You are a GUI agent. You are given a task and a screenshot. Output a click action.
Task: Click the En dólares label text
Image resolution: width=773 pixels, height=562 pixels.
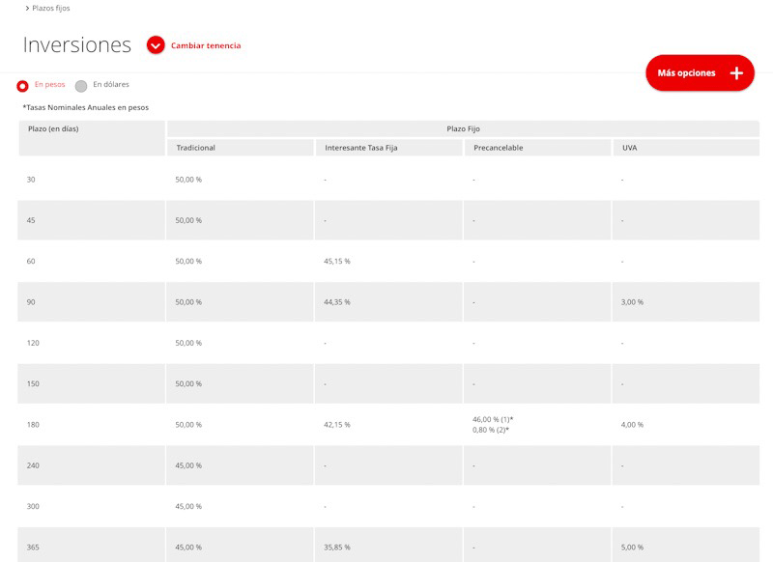click(110, 85)
